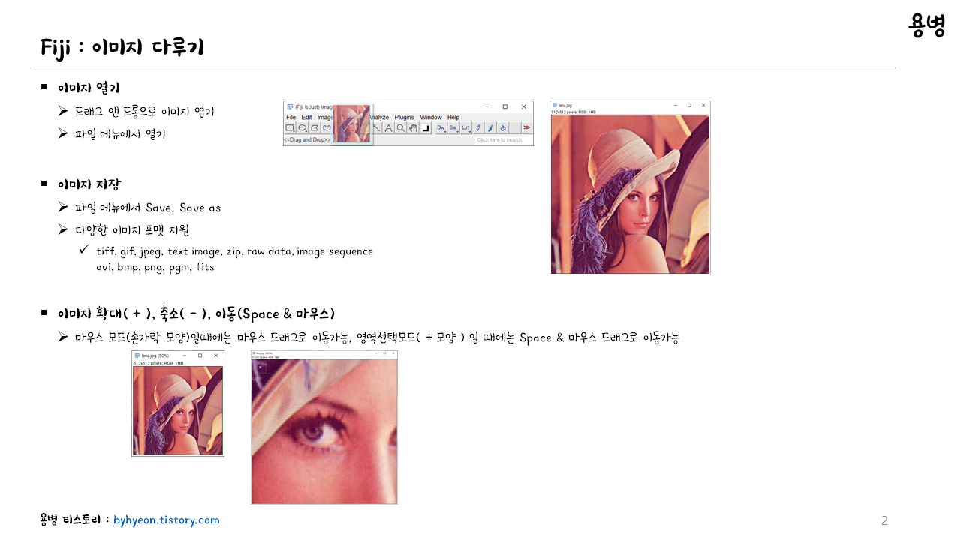Maximize the lena.jpg (50%) window

[x=200, y=355]
